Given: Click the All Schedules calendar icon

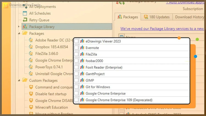Looking at the screenshot, I should pos(25,13).
